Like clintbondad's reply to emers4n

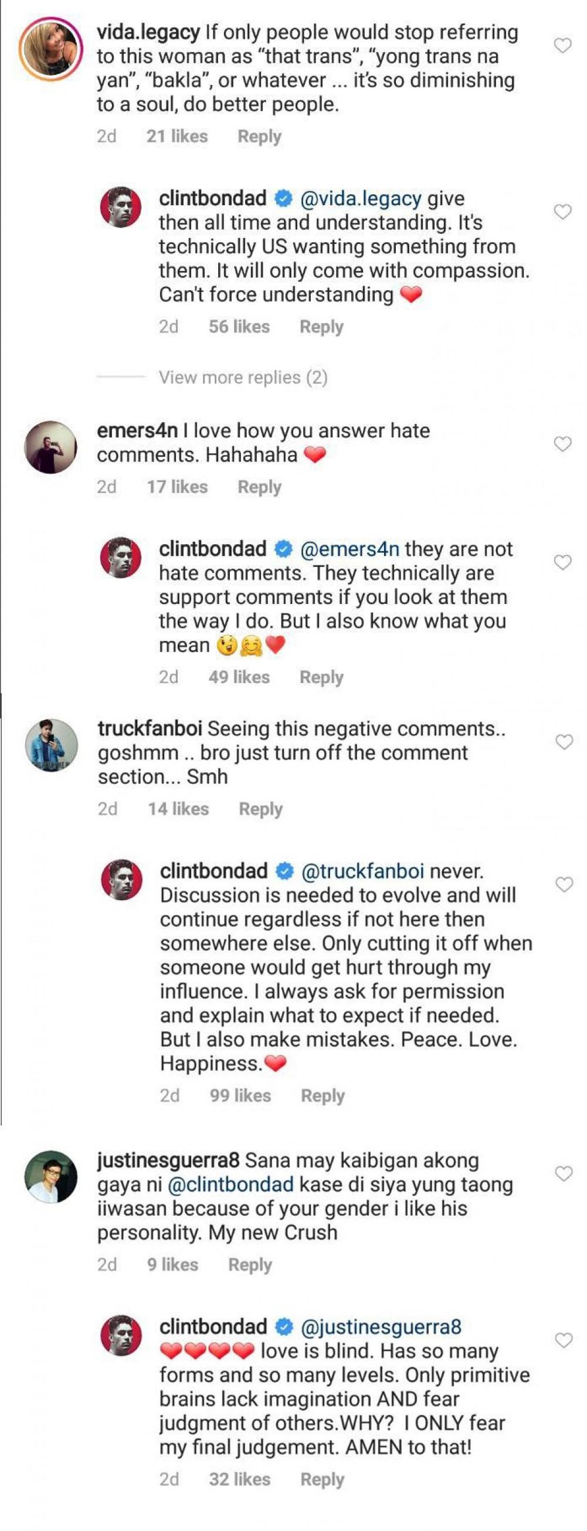[x=562, y=562]
